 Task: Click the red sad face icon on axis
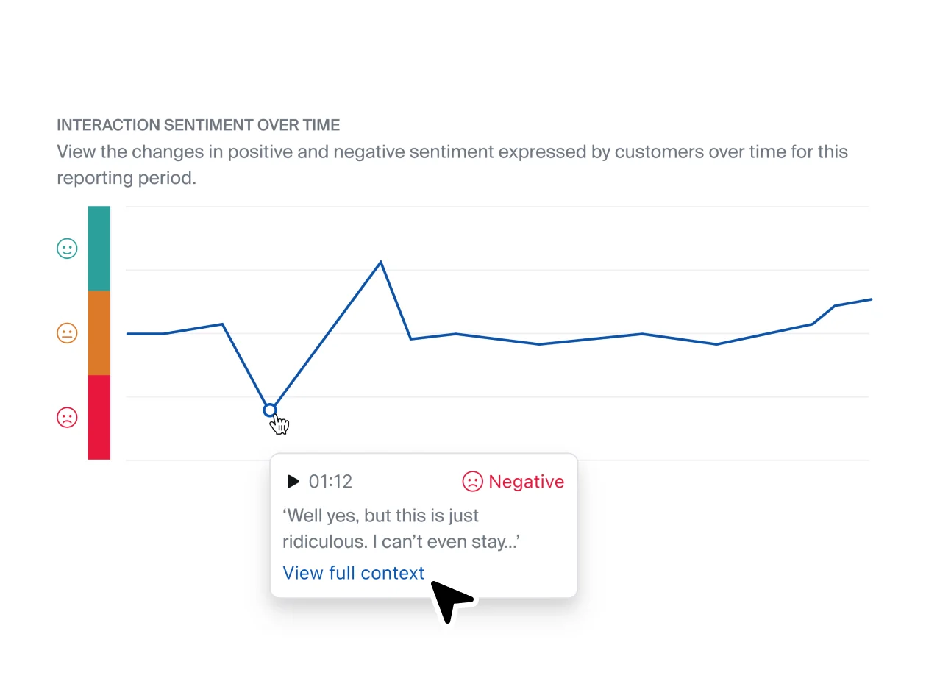[x=67, y=418]
